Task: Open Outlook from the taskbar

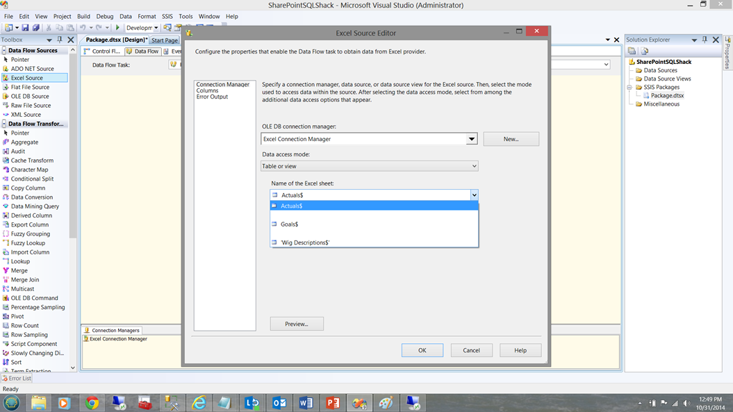Action: 279,403
